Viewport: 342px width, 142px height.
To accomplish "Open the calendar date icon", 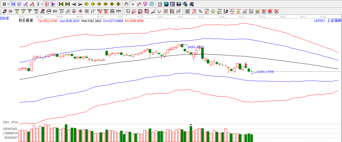I will pyautogui.click(x=160, y=4).
